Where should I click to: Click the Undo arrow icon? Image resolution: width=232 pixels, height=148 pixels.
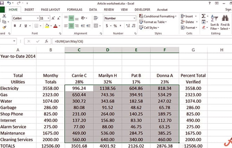pos(9,3)
